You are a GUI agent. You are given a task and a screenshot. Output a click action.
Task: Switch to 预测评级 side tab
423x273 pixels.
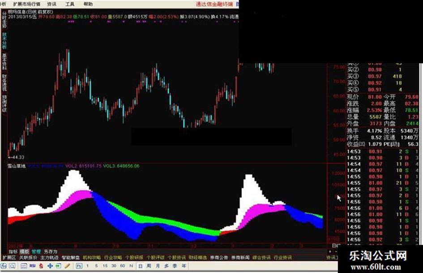(x=4, y=103)
